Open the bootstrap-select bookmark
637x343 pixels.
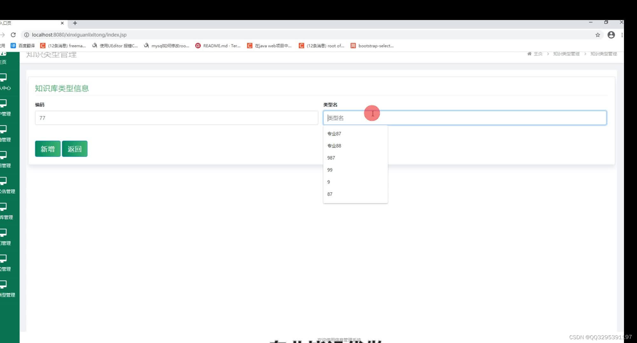372,46
